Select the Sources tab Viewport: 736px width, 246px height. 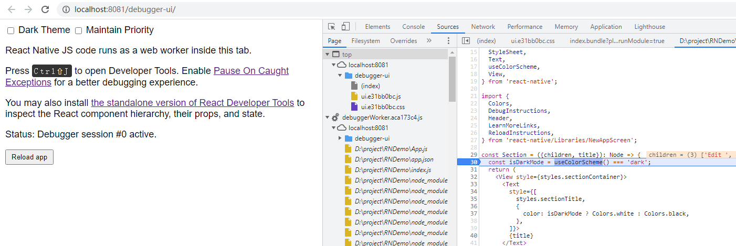coord(448,27)
